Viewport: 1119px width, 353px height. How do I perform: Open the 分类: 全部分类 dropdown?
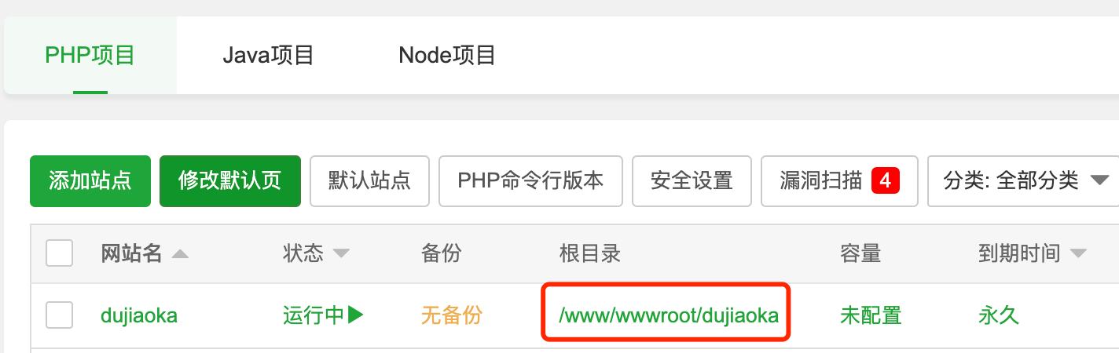pyautogui.click(x=1023, y=181)
